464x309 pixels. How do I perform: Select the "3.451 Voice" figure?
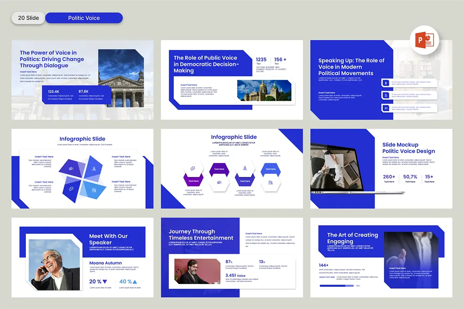click(x=235, y=275)
